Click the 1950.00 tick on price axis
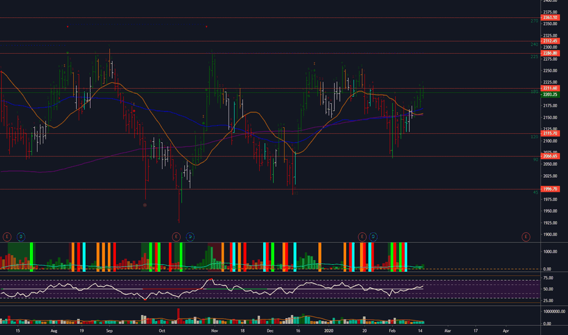 550,211
